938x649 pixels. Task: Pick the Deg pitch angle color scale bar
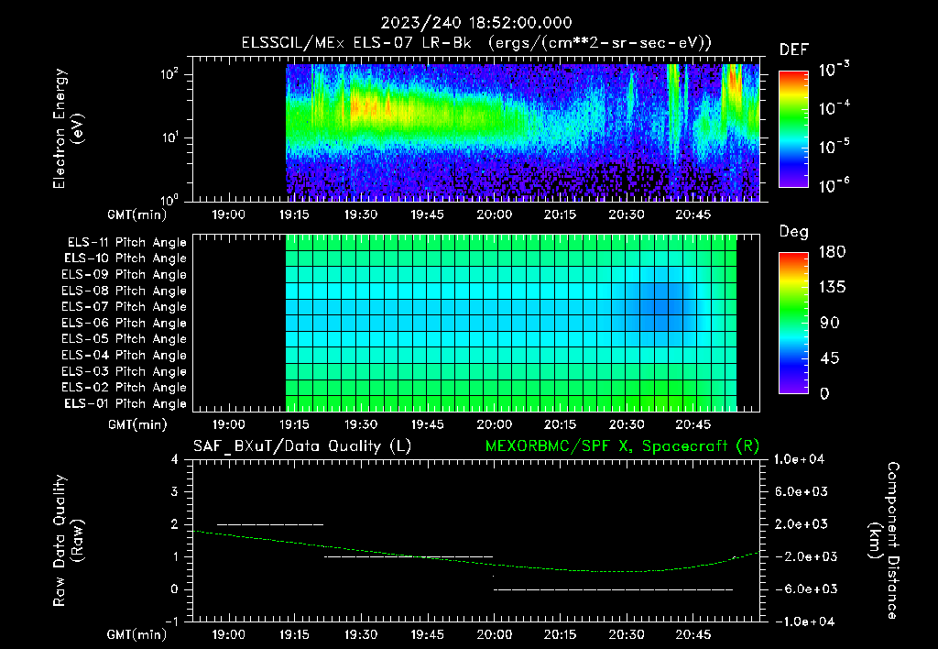793,323
